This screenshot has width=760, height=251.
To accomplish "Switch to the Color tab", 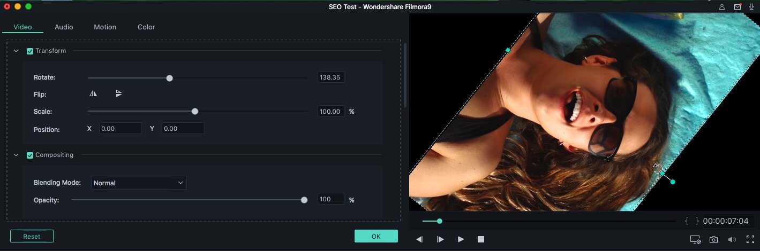I will click(x=146, y=27).
